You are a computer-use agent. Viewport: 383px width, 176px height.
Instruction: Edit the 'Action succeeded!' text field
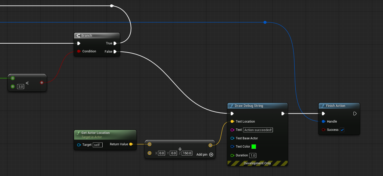[258, 130]
